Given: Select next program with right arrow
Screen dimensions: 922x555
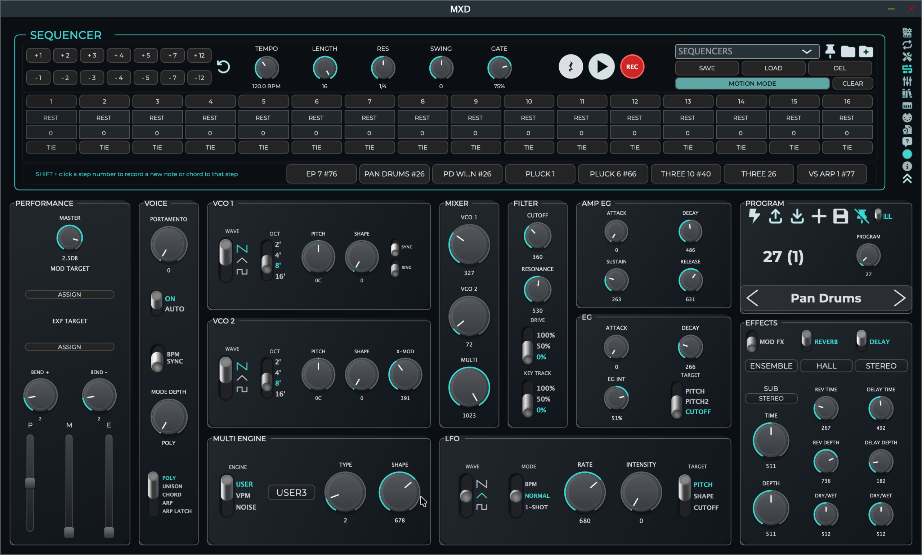Looking at the screenshot, I should [900, 298].
